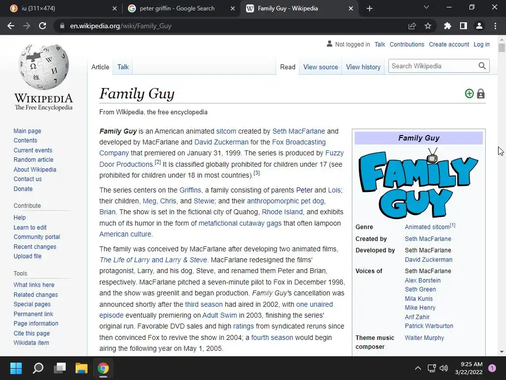Click the browser forward arrow
The height and width of the screenshot is (380, 506).
27,26
